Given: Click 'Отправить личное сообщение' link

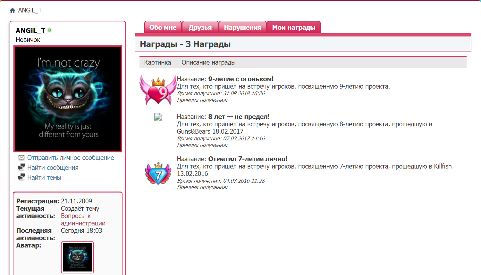Looking at the screenshot, I should tap(71, 158).
